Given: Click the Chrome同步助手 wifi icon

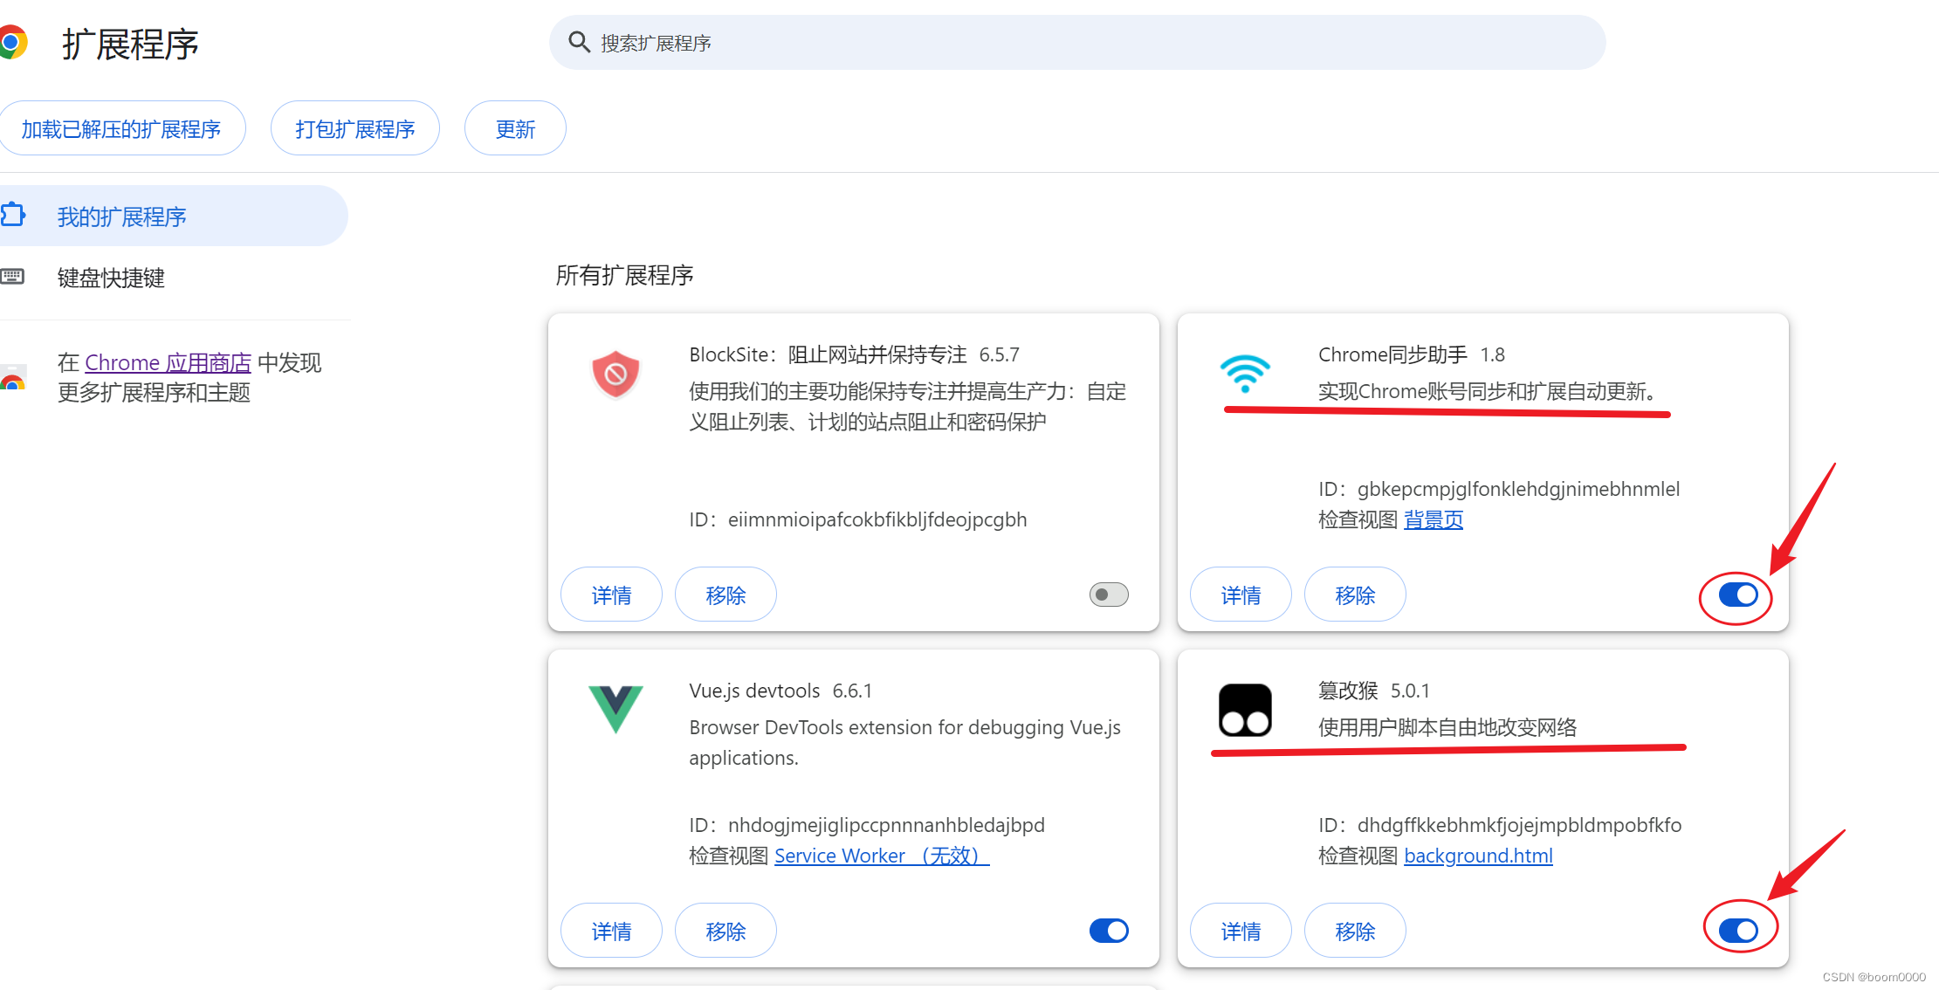Looking at the screenshot, I should pos(1245,373).
